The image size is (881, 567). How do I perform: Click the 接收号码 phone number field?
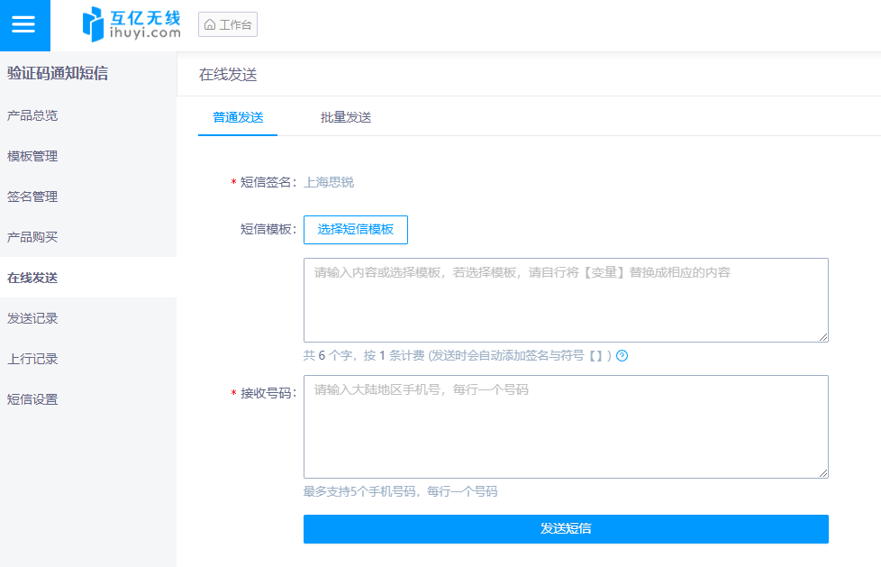point(566,426)
